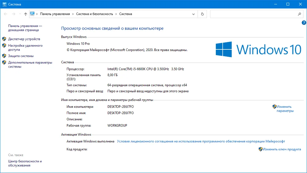Select Система и безопасность breadcrumb
Viewport: 307px width, 173px height.
pyautogui.click(x=95, y=14)
